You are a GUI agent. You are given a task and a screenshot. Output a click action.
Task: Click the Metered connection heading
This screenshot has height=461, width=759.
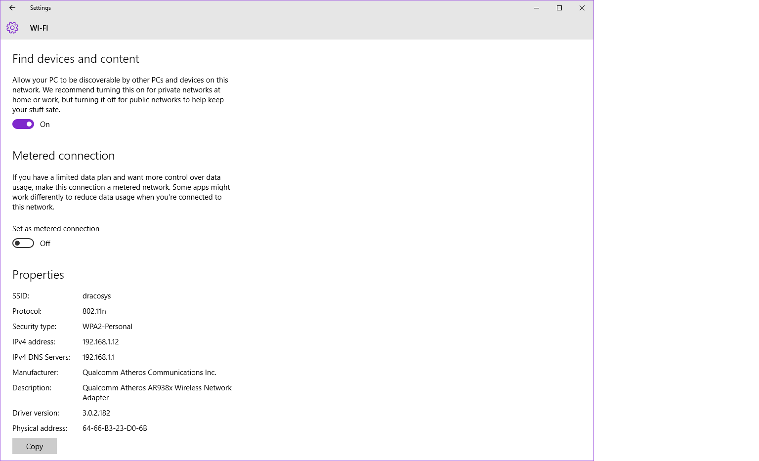(x=63, y=156)
